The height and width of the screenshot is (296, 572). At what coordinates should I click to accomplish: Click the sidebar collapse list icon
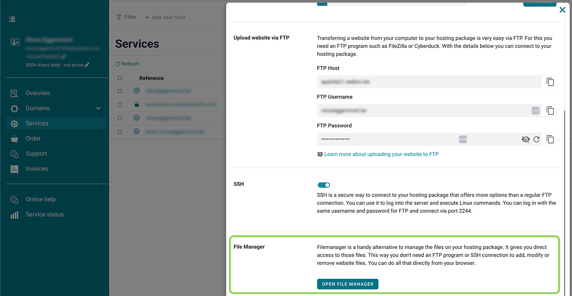(x=13, y=19)
